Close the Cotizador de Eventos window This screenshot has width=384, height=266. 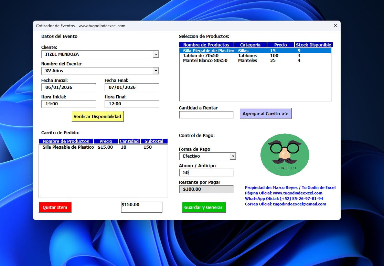(335, 25)
